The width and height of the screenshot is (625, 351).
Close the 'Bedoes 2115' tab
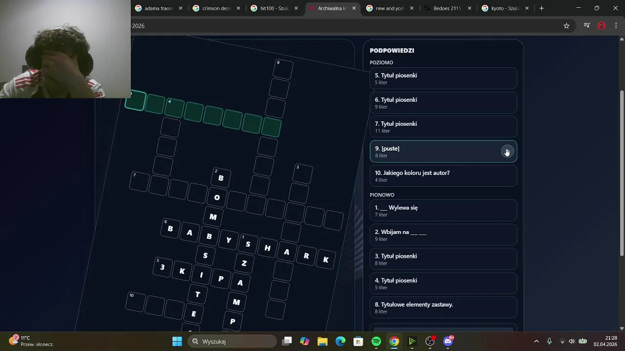point(469,8)
